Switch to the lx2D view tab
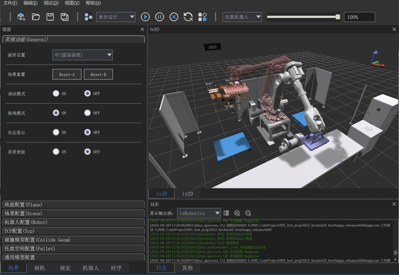The height and width of the screenshot is (275, 399). [187, 194]
